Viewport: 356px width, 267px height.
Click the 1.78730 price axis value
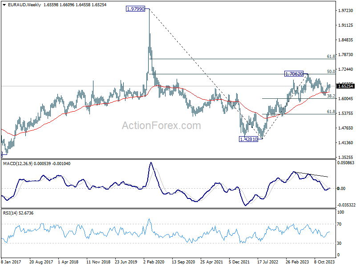346,54
